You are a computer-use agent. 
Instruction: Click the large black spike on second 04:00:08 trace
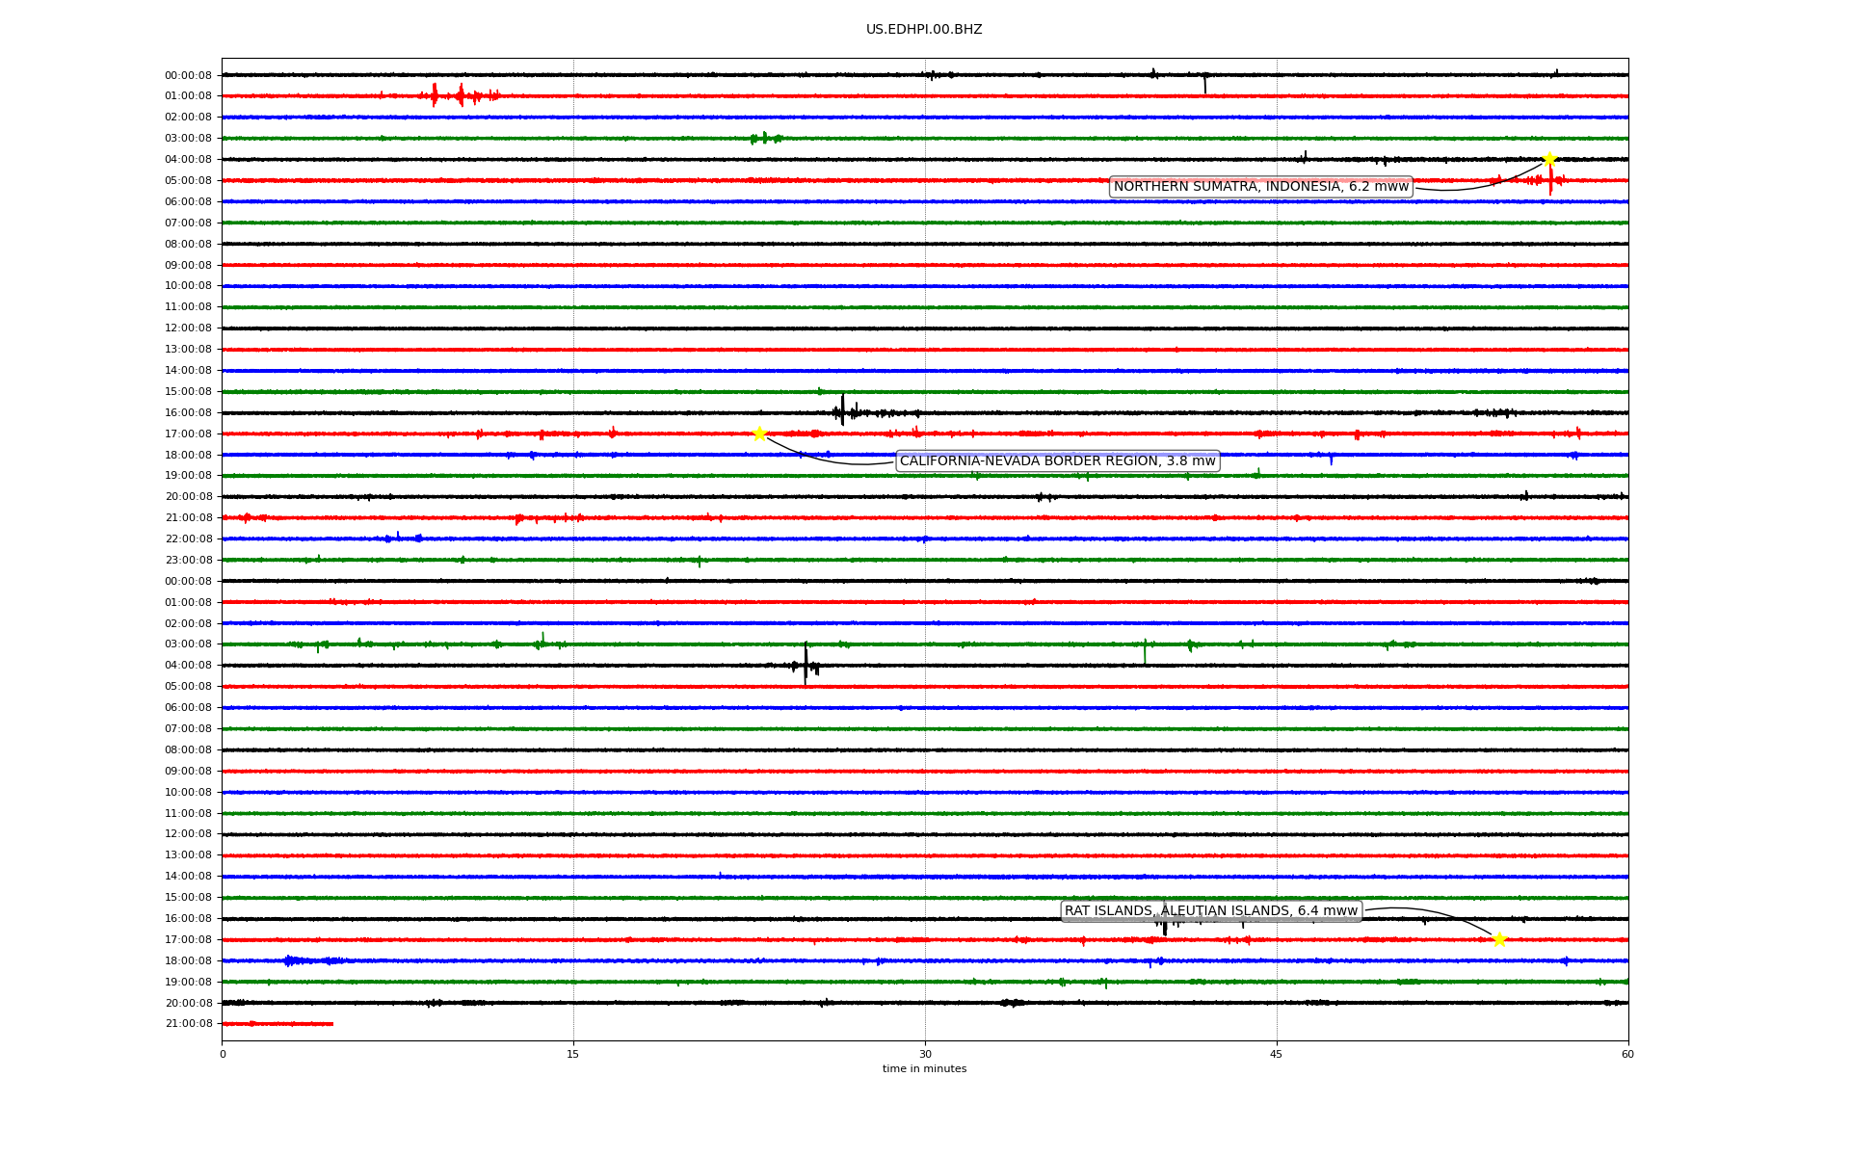coord(806,665)
